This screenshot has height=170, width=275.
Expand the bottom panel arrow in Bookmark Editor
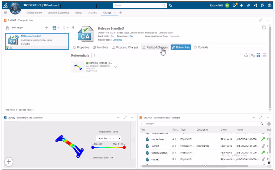point(205,166)
